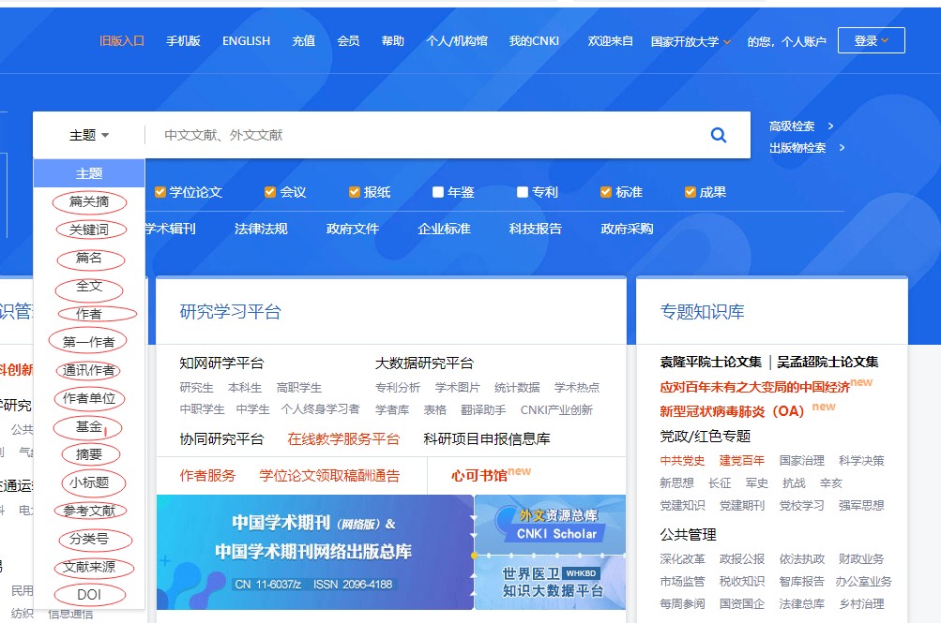Select 篇关摘 in the dropdown list
Image resolution: width=941 pixels, height=623 pixels.
[89, 201]
